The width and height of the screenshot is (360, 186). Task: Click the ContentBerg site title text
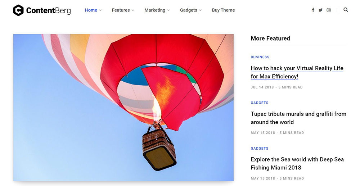coord(49,10)
